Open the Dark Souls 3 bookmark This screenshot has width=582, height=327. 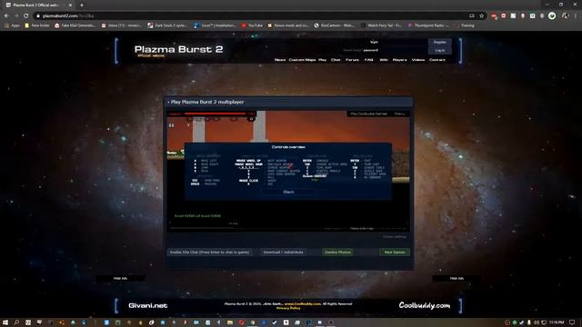pyautogui.click(x=167, y=25)
